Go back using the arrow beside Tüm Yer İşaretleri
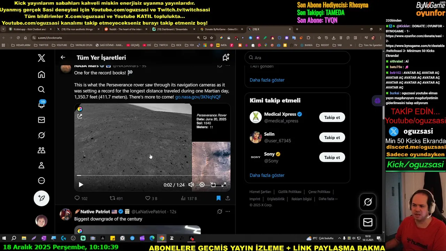Viewport: 446px width, 251px height. pos(63,58)
